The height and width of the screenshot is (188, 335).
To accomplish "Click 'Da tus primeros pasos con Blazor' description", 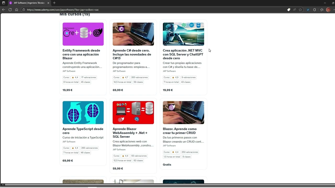I will coord(183,140).
